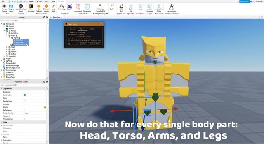The width and height of the screenshot is (264, 148).
Task: Launch the Avatar Importer
Action: point(149,8)
